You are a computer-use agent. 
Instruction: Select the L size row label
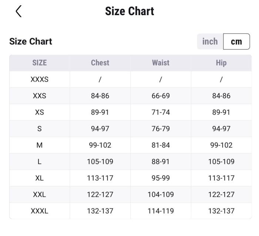(40, 162)
